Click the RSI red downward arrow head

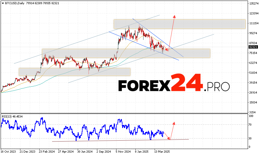coord(169,139)
